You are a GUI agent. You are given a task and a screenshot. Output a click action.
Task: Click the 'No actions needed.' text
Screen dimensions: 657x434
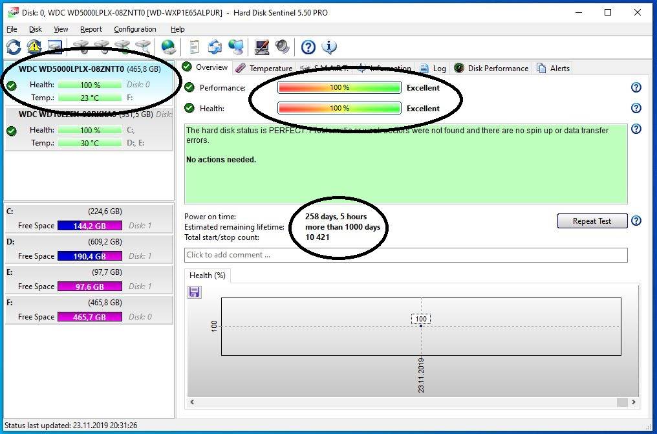point(221,160)
